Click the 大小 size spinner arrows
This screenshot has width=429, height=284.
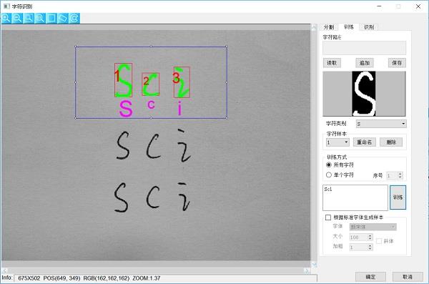(x=370, y=238)
